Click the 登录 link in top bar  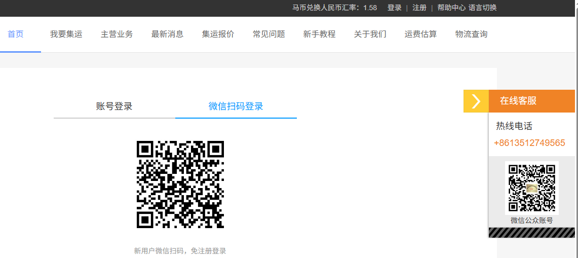tap(395, 8)
